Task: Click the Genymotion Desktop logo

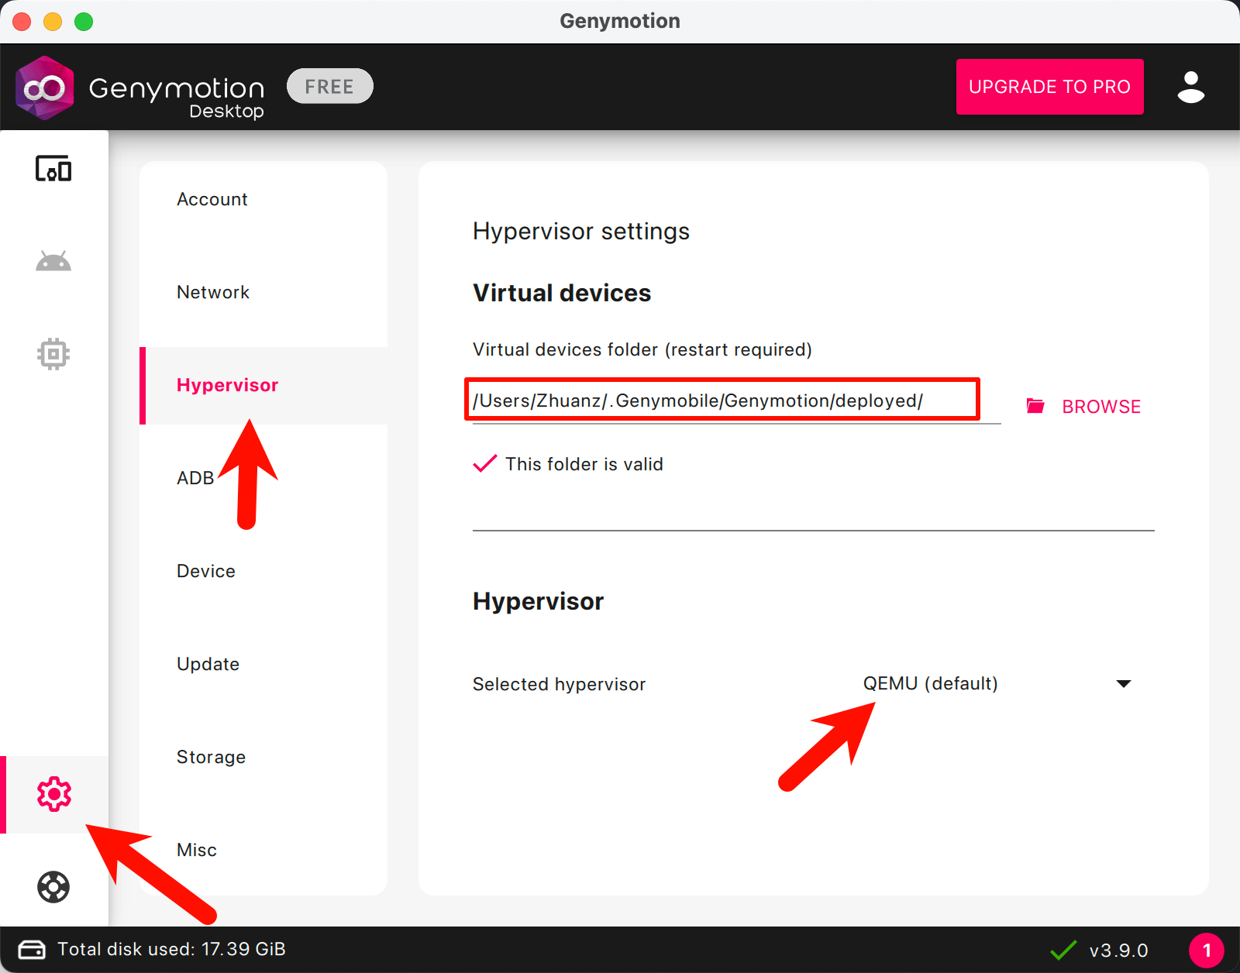Action: [x=45, y=88]
